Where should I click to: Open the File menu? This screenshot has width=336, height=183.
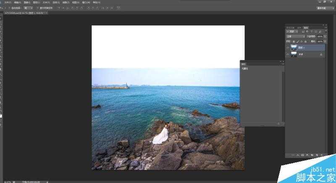tap(7, 2)
